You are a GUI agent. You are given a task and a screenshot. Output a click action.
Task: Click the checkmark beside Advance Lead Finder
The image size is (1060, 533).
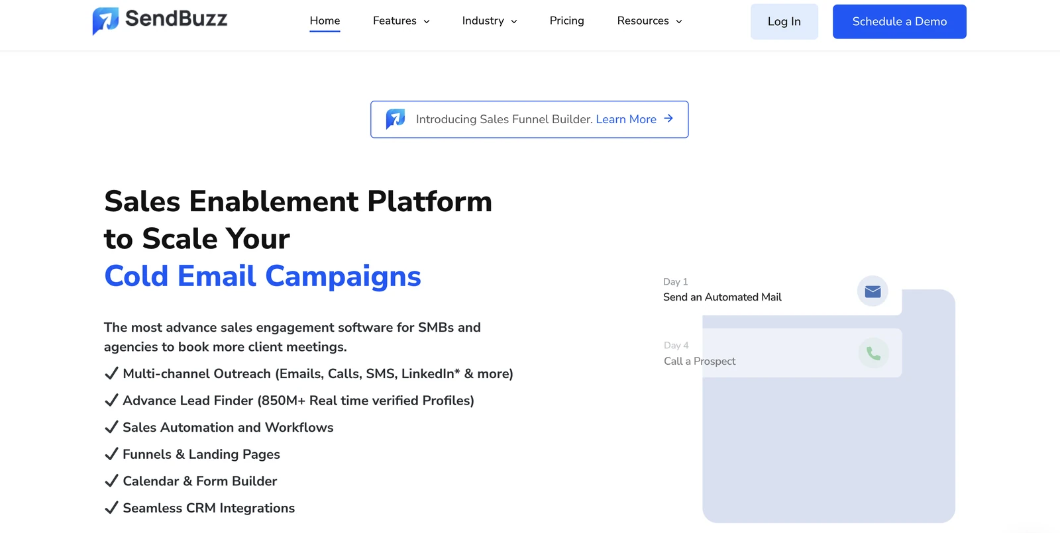pyautogui.click(x=111, y=401)
